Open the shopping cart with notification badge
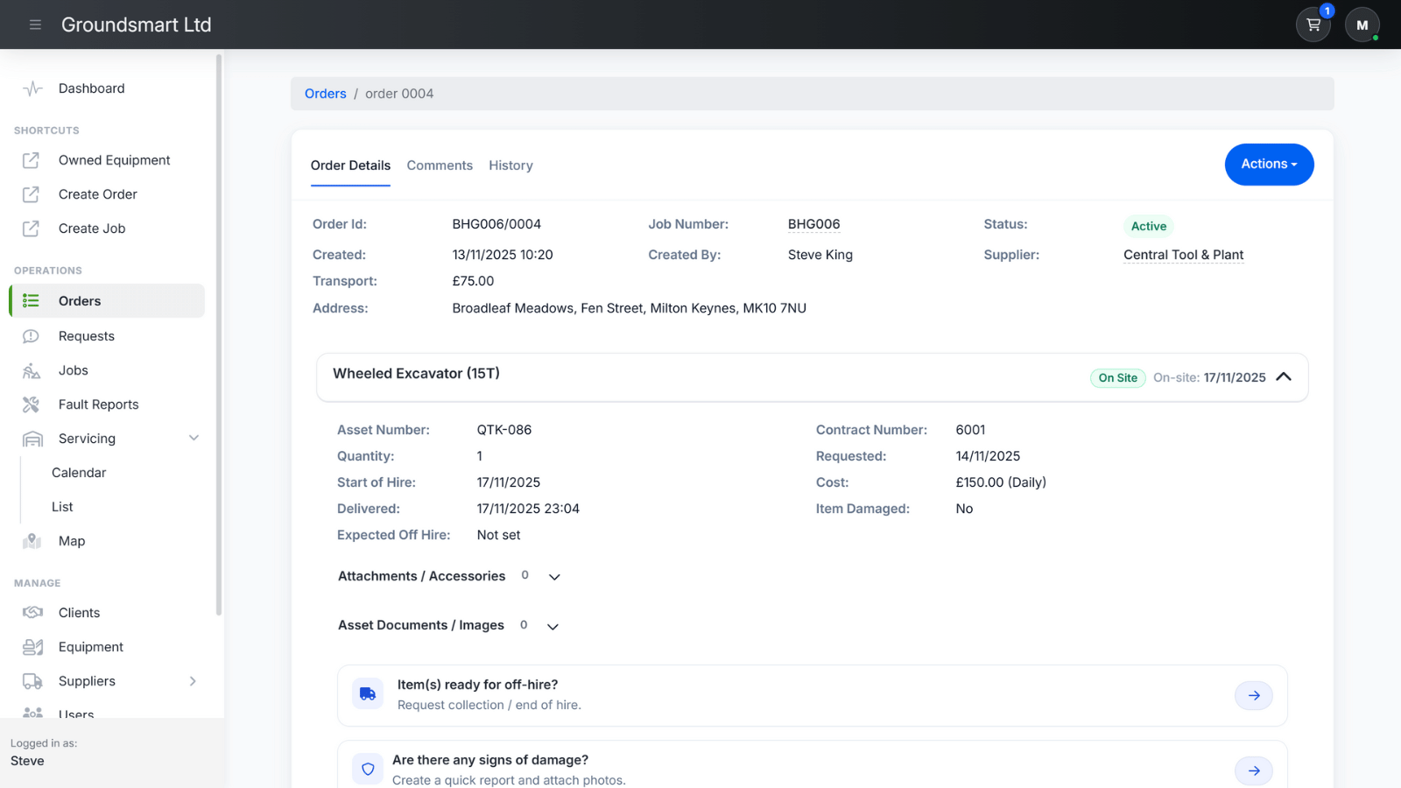This screenshot has height=788, width=1401. pos(1313,25)
